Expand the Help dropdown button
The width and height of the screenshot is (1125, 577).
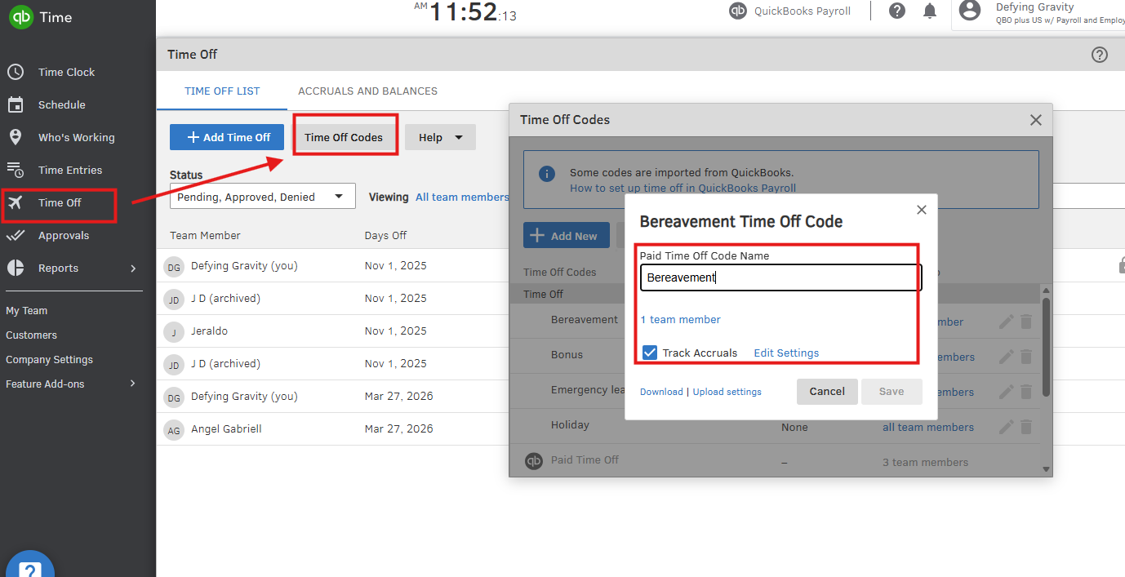point(440,137)
